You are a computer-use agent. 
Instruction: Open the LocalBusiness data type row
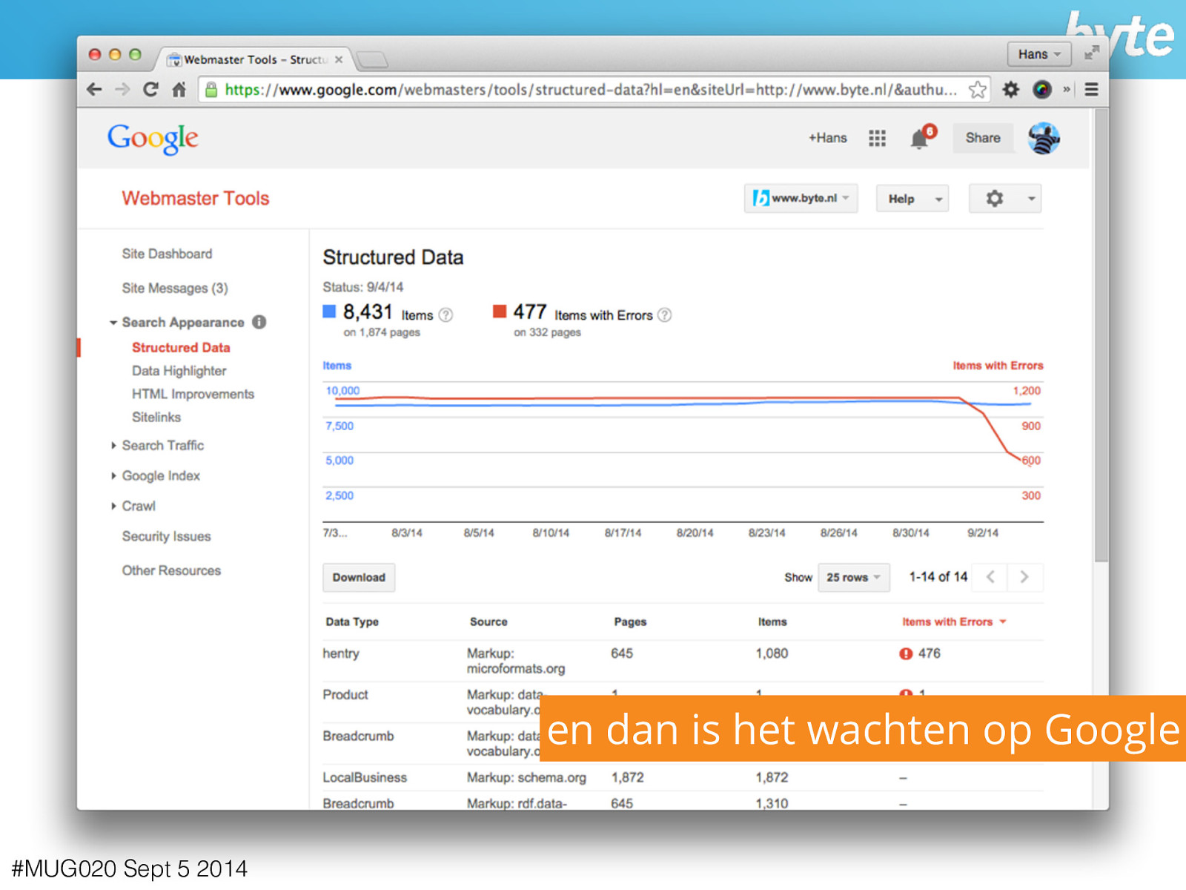(x=683, y=777)
